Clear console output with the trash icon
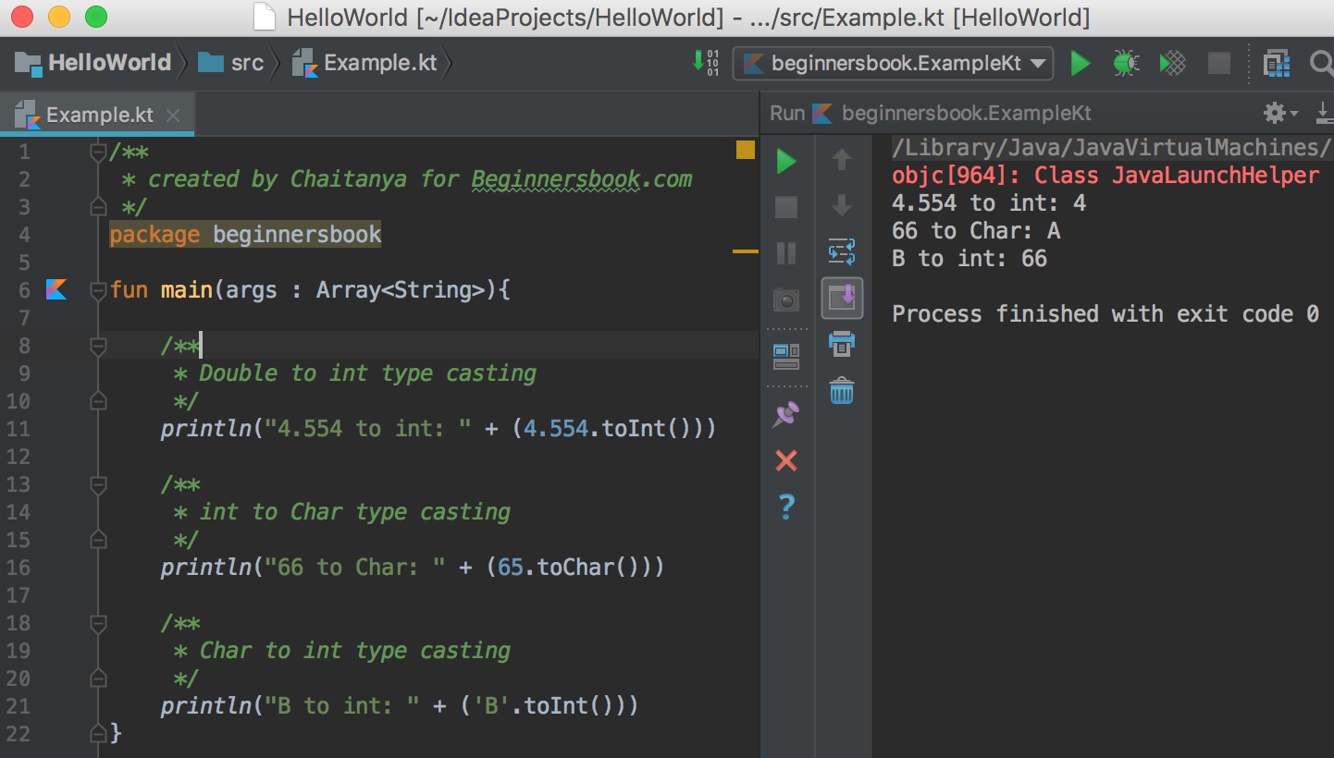1334x758 pixels. tap(841, 391)
